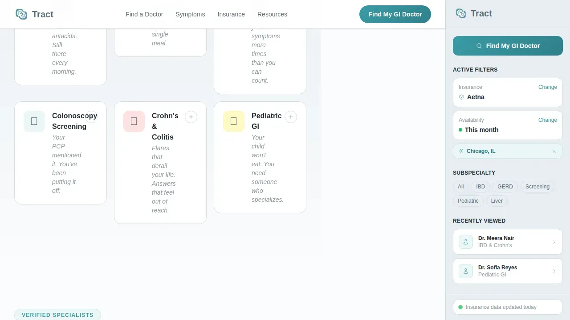This screenshot has height=320, width=570.
Task: Expand Crohn's & Colitis with plus button
Action: 191,117
